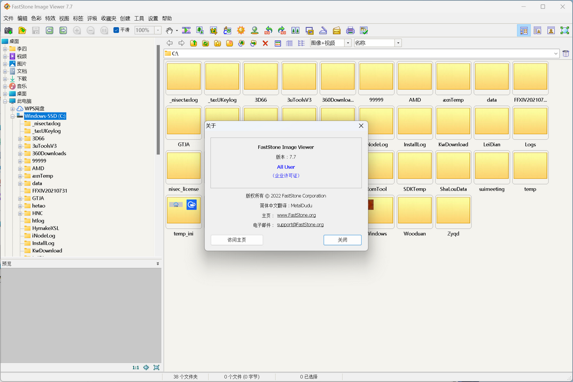The width and height of the screenshot is (573, 382).
Task: Switch to full screen view icon at top right
Action: [x=565, y=31]
